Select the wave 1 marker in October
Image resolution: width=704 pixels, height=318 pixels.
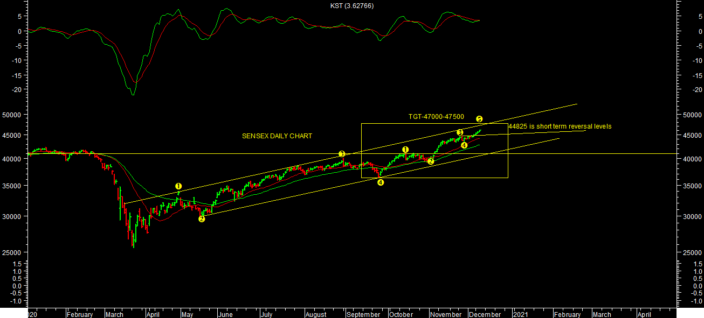[405, 150]
